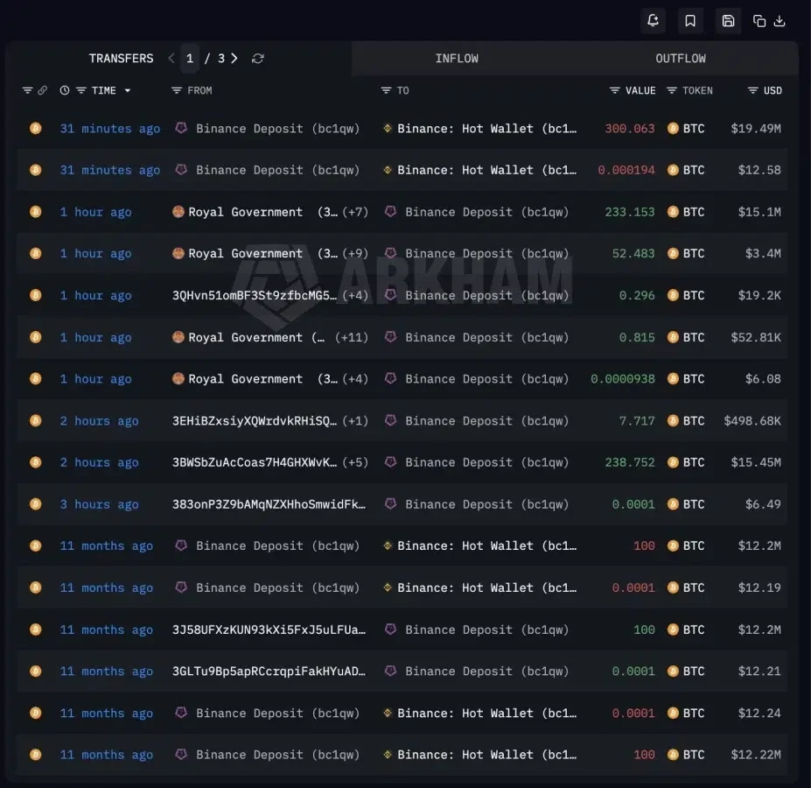
Task: Go to previous transfers page
Action: (x=171, y=58)
